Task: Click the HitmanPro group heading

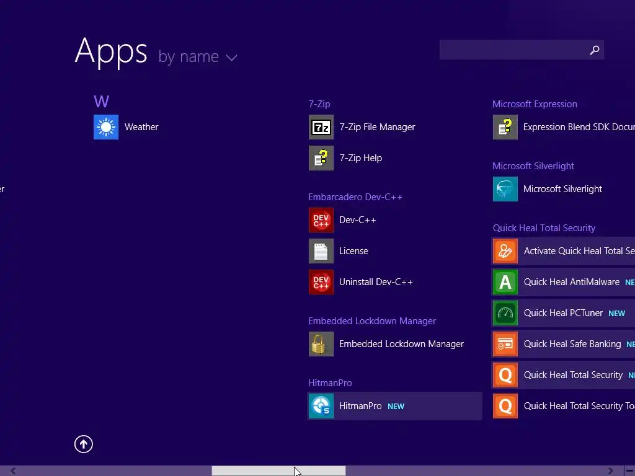Action: (330, 383)
